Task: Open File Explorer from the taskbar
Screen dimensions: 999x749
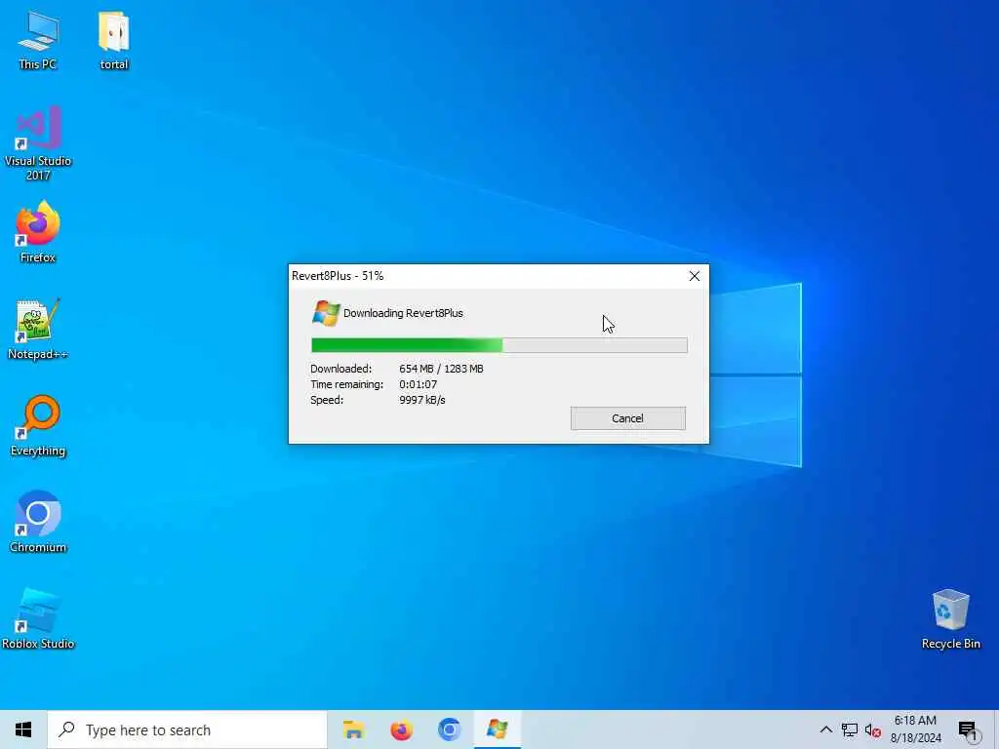Action: coord(353,729)
